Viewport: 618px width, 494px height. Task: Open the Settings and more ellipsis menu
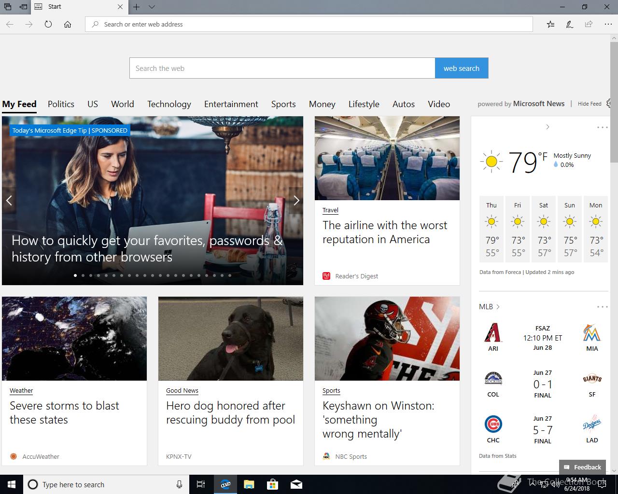608,24
